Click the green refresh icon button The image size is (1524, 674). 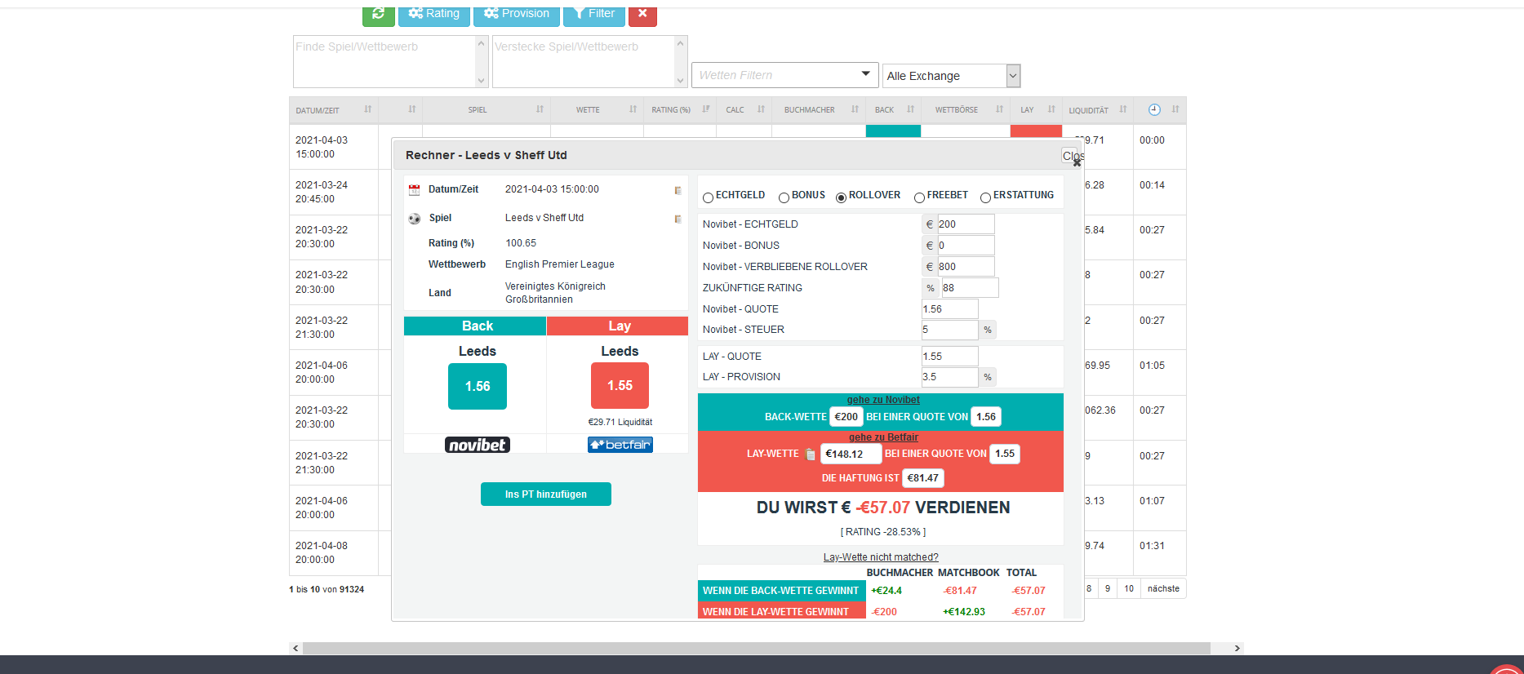tap(378, 14)
